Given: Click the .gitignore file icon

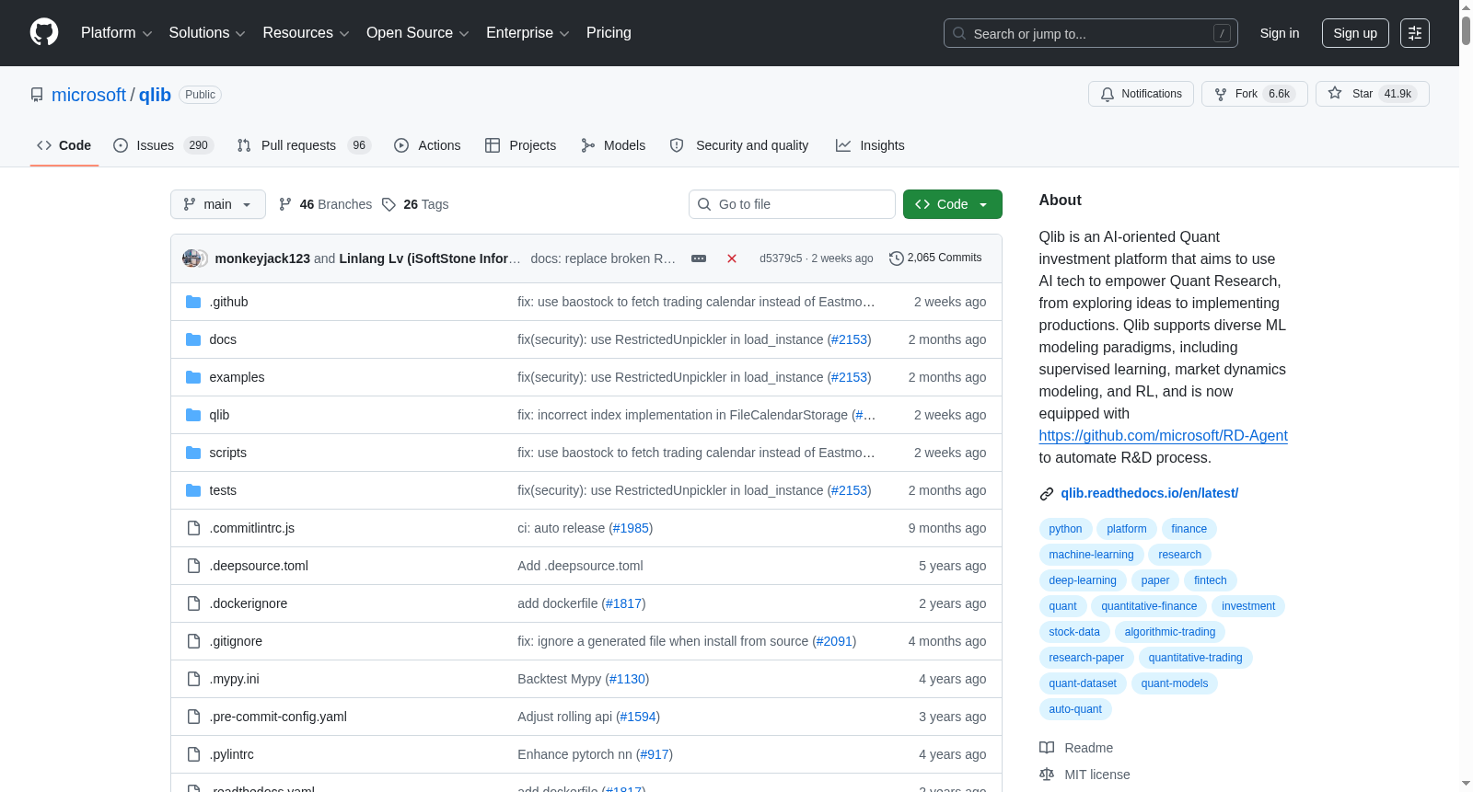Looking at the screenshot, I should point(193,641).
